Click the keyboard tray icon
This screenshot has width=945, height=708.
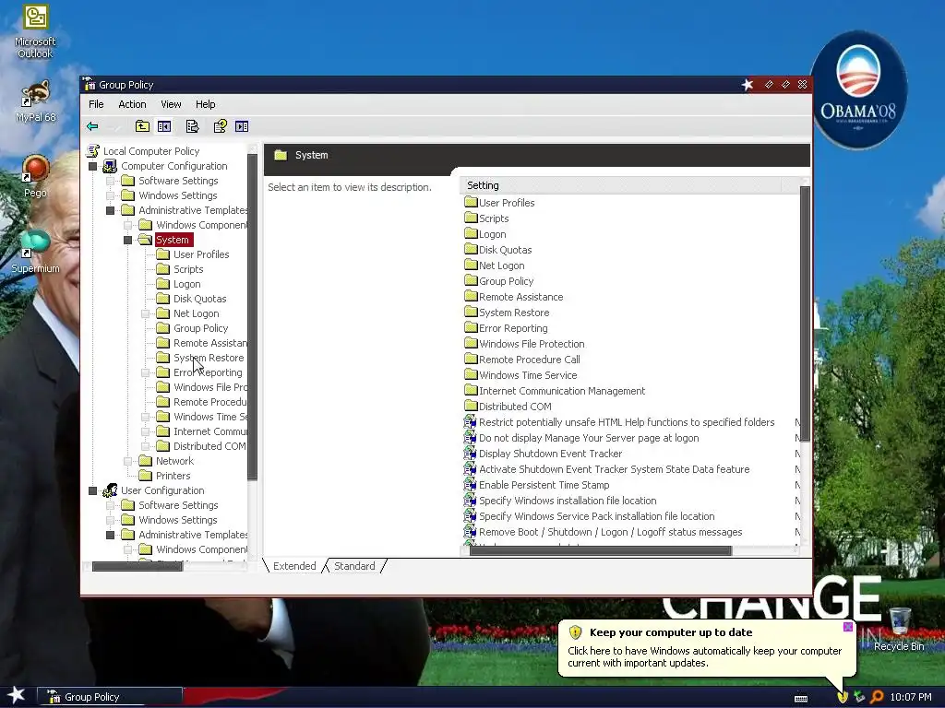801,698
